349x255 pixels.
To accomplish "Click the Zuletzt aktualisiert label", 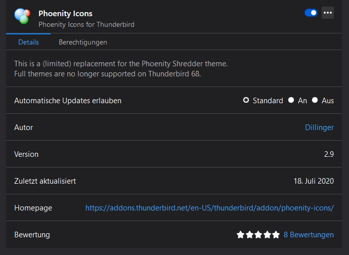I will click(45, 181).
